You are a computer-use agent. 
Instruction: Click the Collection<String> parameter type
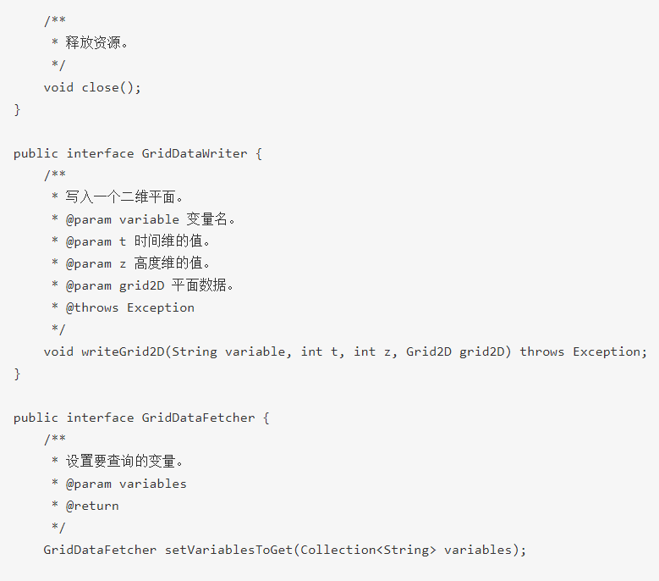click(368, 550)
